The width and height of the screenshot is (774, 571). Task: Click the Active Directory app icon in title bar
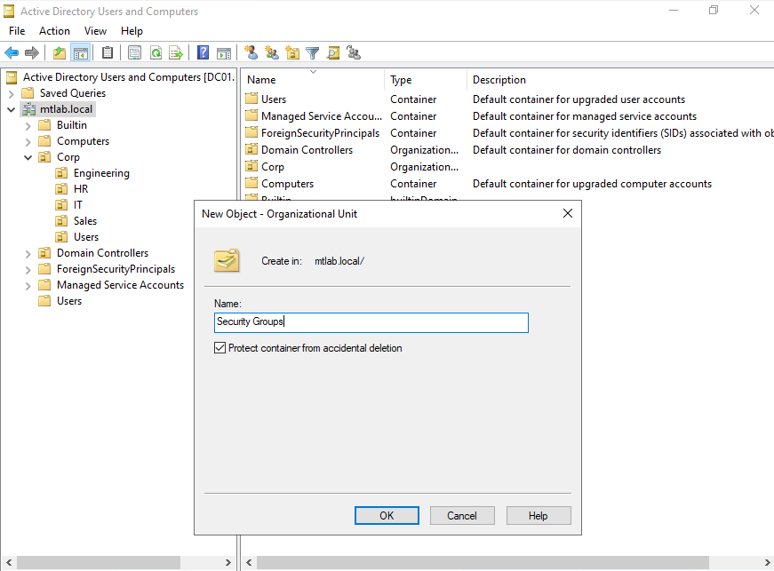[9, 11]
